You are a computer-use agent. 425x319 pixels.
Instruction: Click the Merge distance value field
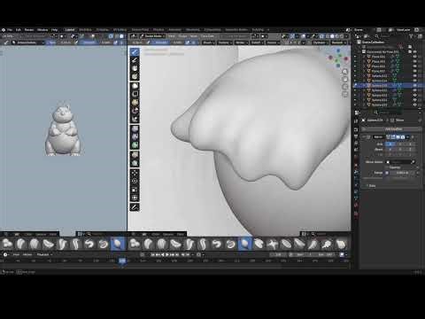point(403,173)
